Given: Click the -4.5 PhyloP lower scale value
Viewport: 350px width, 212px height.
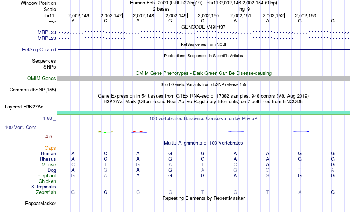Looking at the screenshot, I should (48, 137).
